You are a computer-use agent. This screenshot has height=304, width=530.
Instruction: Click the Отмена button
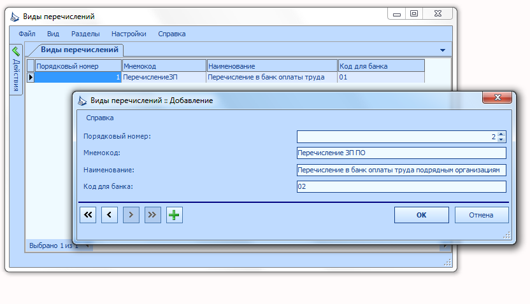[482, 215]
